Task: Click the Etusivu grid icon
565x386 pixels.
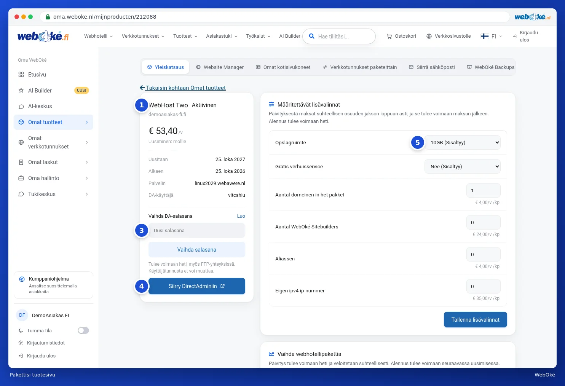Action: (x=21, y=75)
